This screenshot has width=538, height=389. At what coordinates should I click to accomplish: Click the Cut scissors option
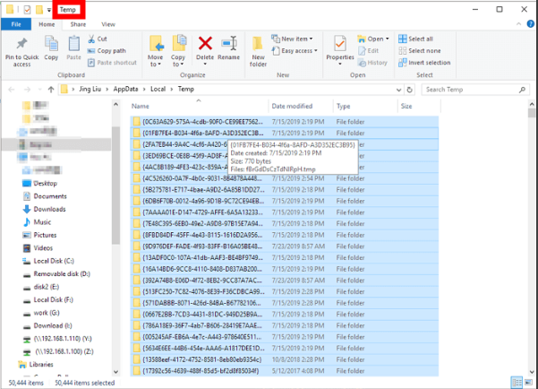[x=102, y=39]
